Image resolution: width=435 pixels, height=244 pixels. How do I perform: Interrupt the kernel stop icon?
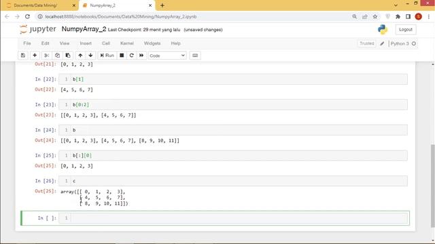(122, 56)
